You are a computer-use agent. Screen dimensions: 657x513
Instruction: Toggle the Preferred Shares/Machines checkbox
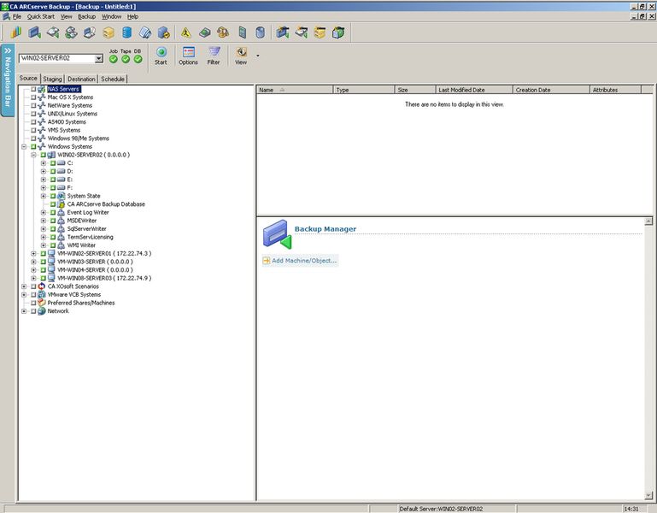point(33,303)
